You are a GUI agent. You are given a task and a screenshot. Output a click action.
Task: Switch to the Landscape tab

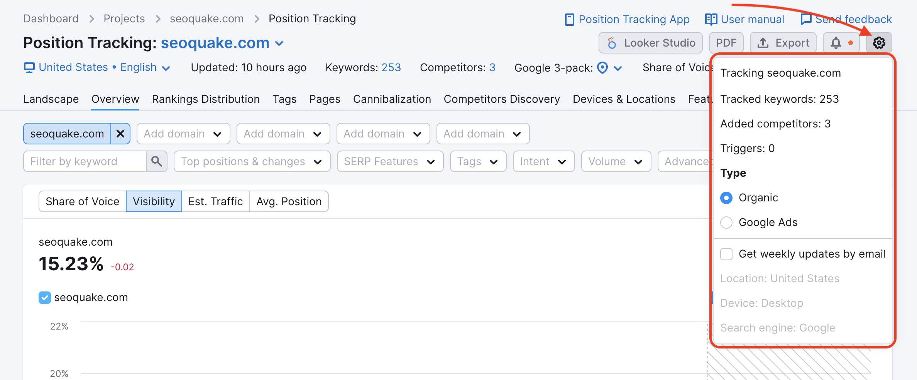[51, 99]
